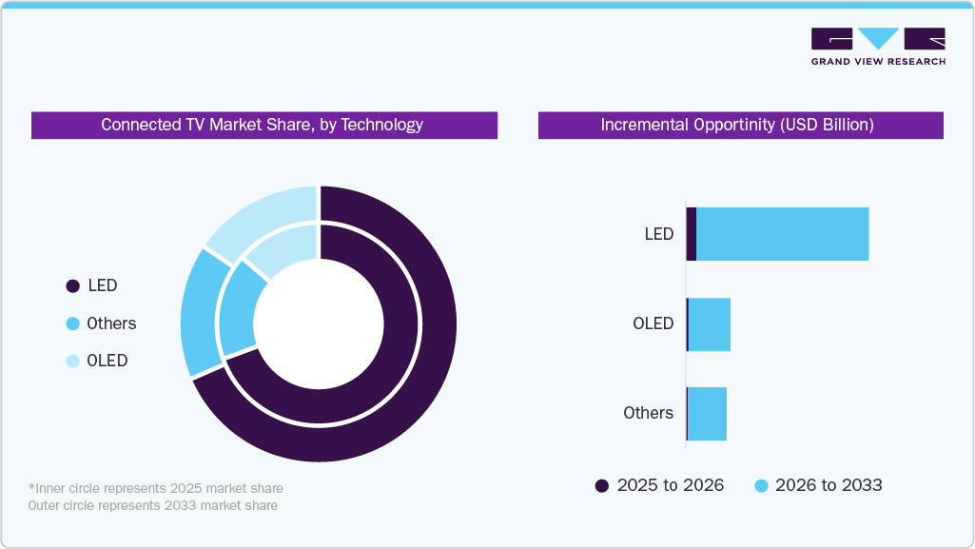Click the '2026 to 2033' legend text
This screenshot has height=549, width=975.
[x=829, y=485]
